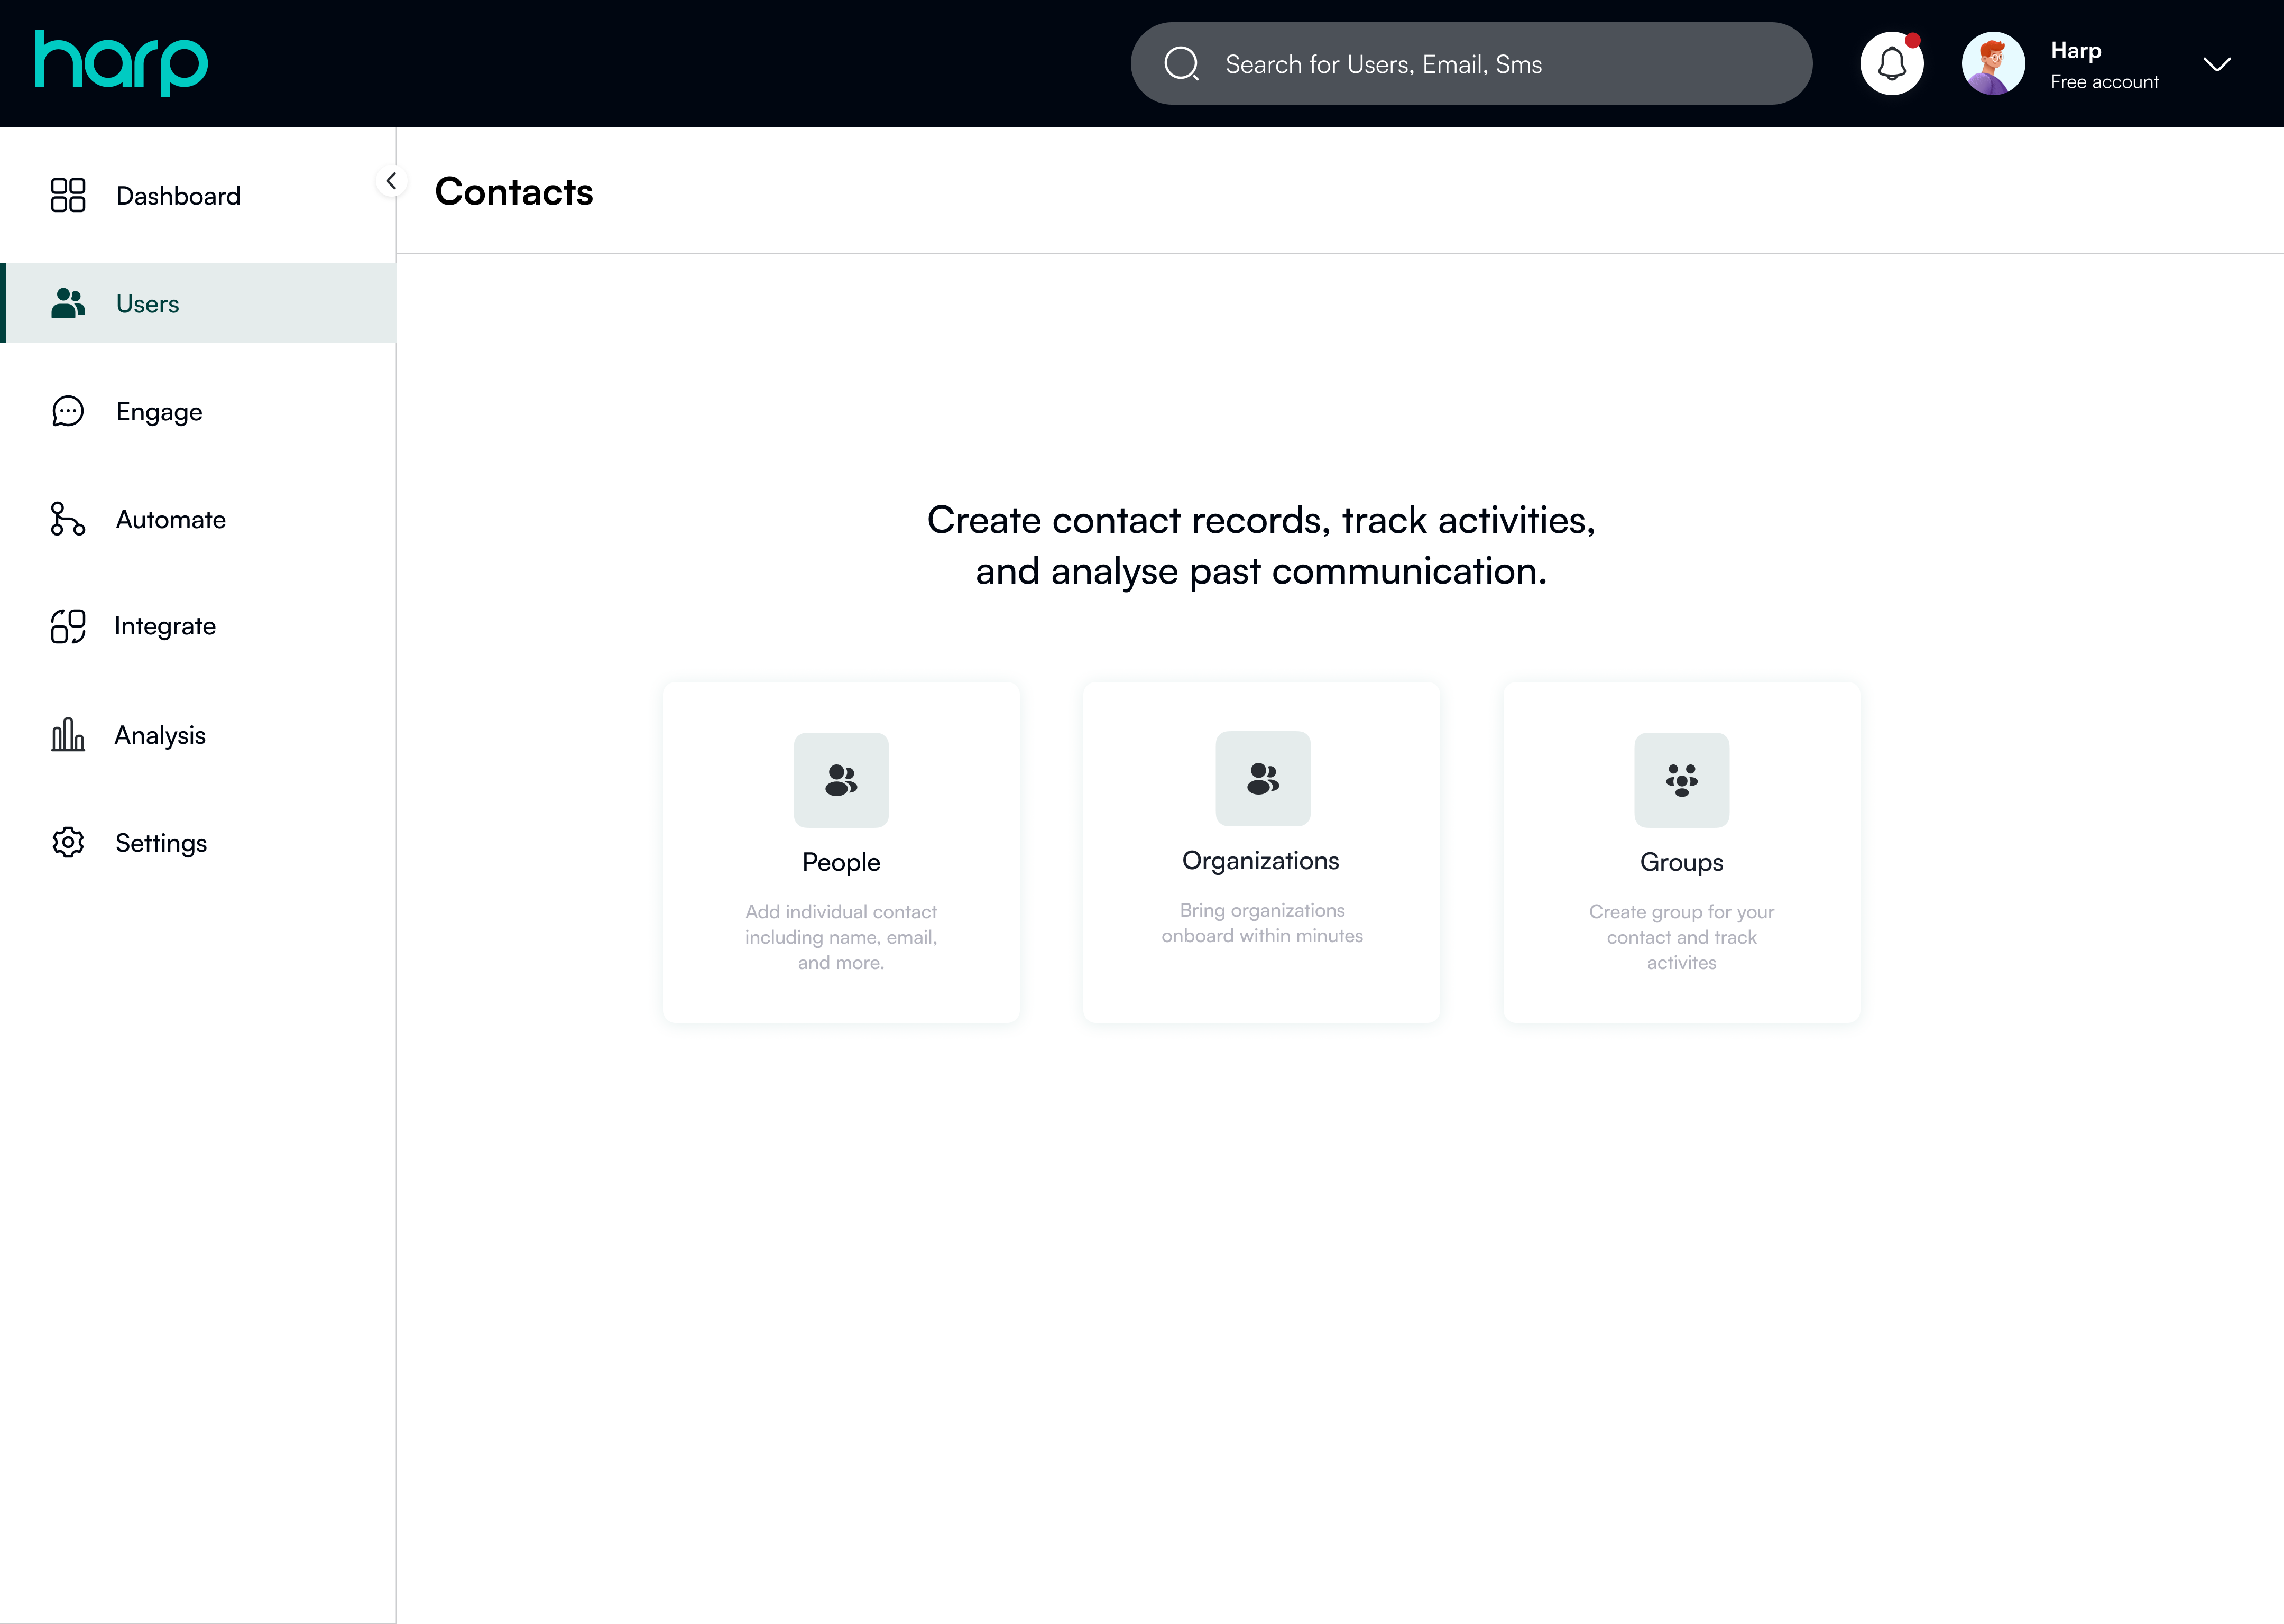This screenshot has height=1624, width=2284.
Task: Click 'Bring organizations onboard within minutes' text
Action: tap(1262, 923)
